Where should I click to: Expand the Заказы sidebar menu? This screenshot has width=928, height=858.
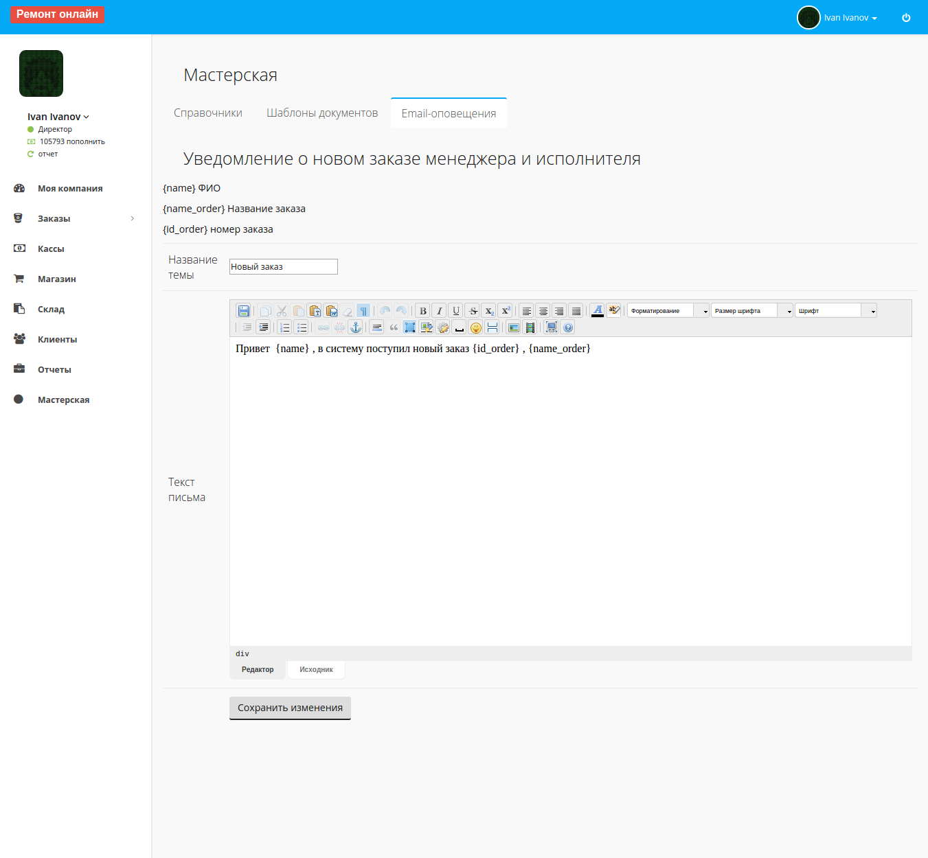(x=76, y=219)
